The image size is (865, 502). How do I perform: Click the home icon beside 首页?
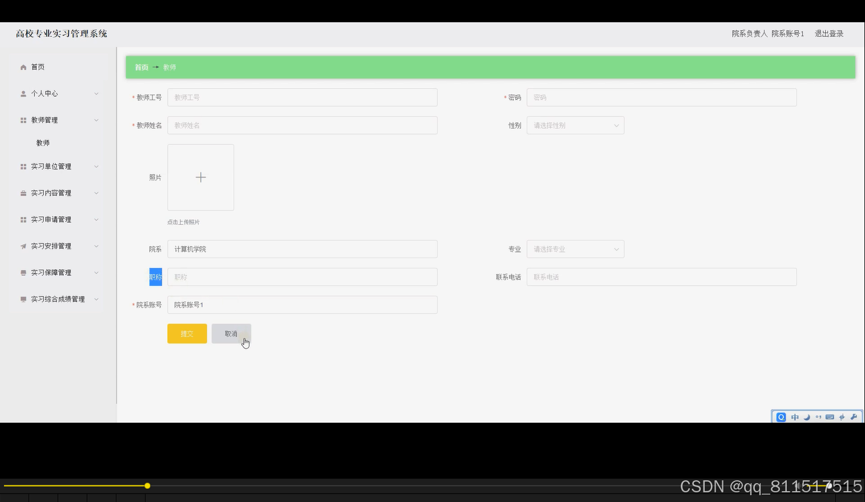[23, 67]
